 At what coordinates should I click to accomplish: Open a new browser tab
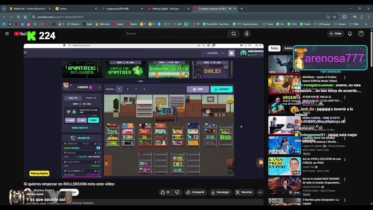242,9
